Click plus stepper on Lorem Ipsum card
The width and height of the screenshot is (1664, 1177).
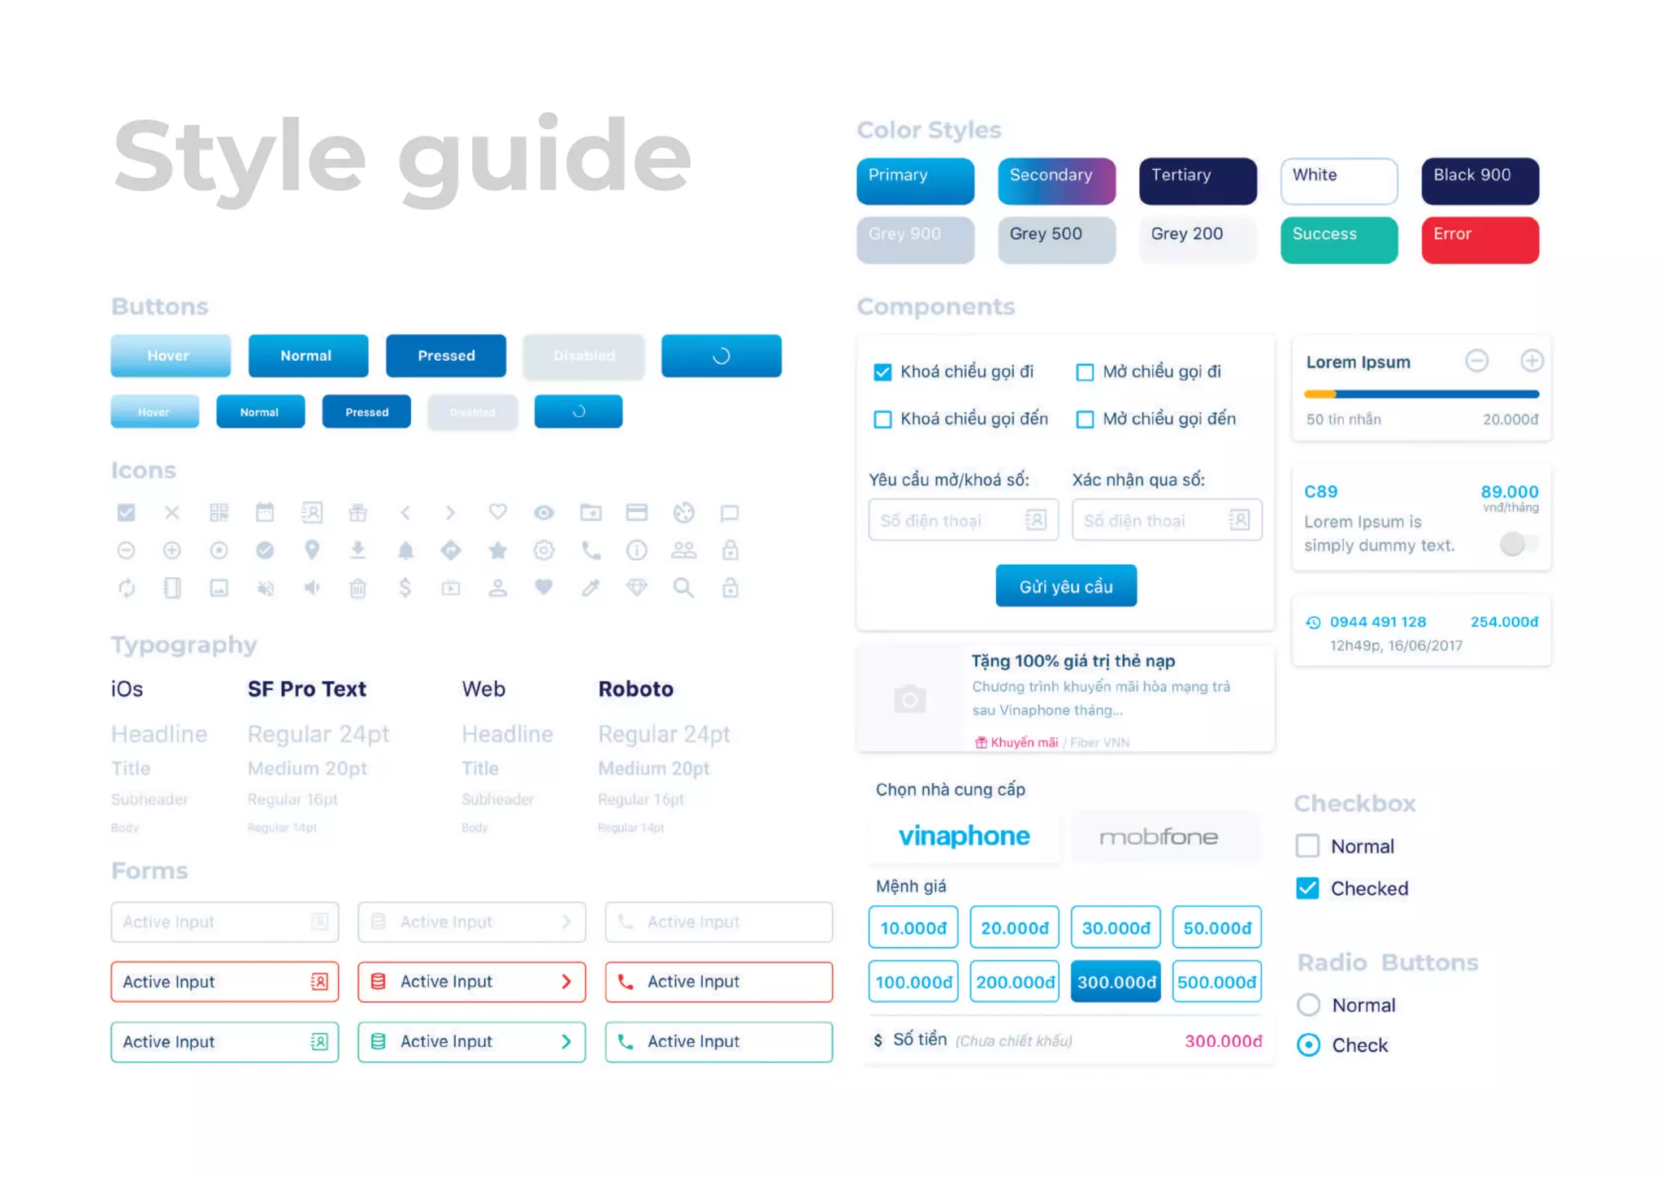(1532, 360)
